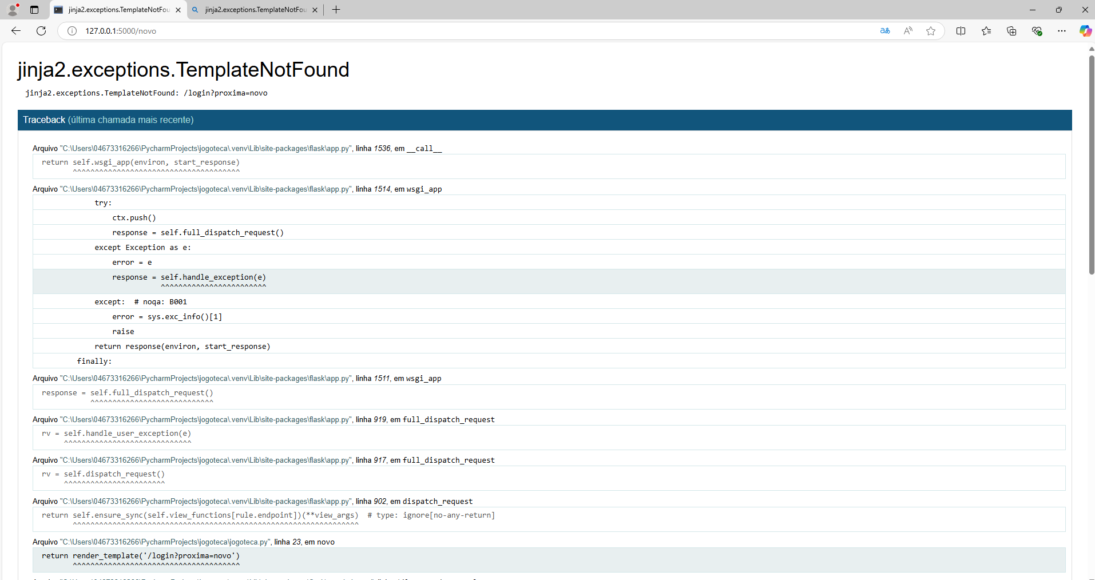This screenshot has height=580, width=1095.
Task: Go back to the previous page
Action: [16, 31]
